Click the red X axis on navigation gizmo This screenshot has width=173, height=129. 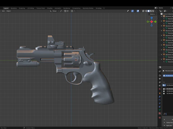152,21
